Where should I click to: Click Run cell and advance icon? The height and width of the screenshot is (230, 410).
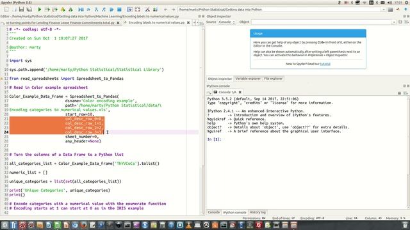[x=55, y=10]
